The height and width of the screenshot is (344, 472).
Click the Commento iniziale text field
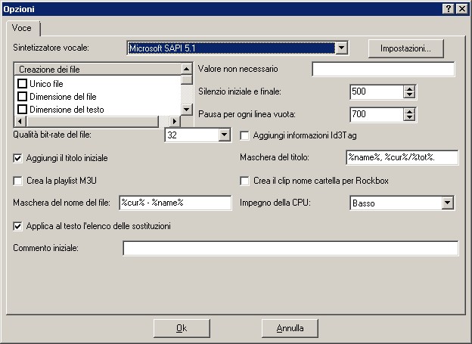click(x=290, y=249)
